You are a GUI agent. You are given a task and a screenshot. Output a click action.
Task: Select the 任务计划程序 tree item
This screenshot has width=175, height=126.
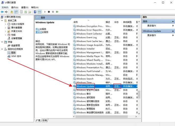point(18,24)
